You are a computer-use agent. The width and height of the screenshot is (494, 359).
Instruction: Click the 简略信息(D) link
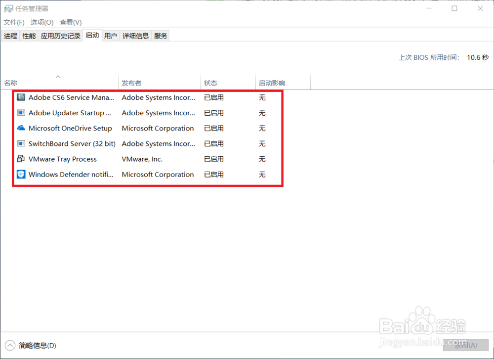click(x=38, y=346)
